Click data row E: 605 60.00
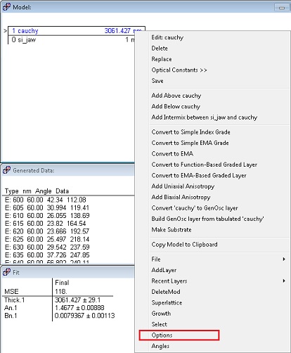Image resolution: width=291 pixels, height=353 pixels. point(47,207)
